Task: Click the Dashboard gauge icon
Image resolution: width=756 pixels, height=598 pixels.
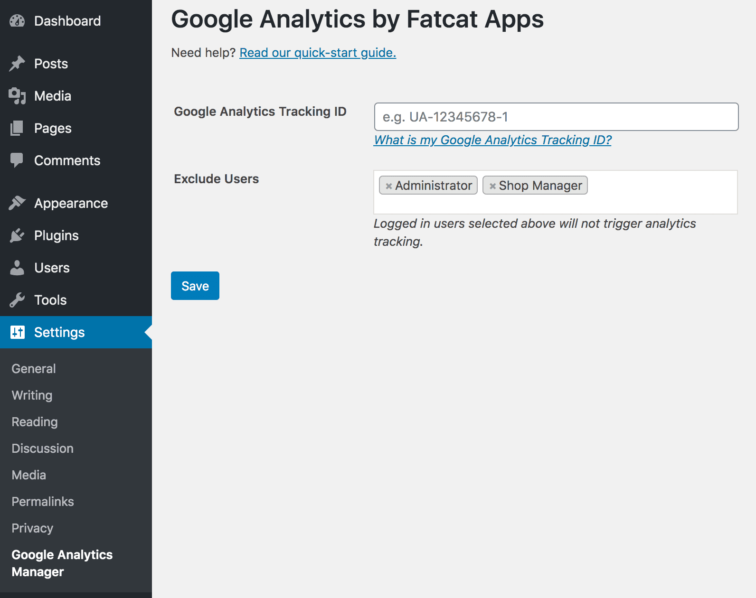Action: pyautogui.click(x=17, y=21)
